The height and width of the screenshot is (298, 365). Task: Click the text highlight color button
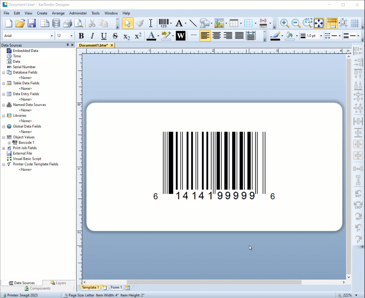[166, 36]
